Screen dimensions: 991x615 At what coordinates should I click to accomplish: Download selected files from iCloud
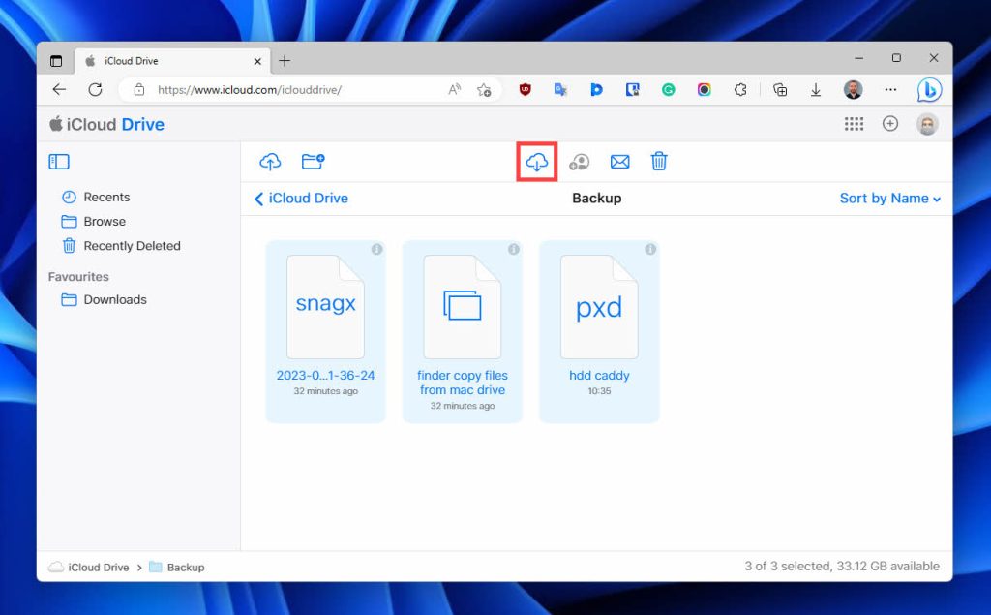pyautogui.click(x=536, y=162)
